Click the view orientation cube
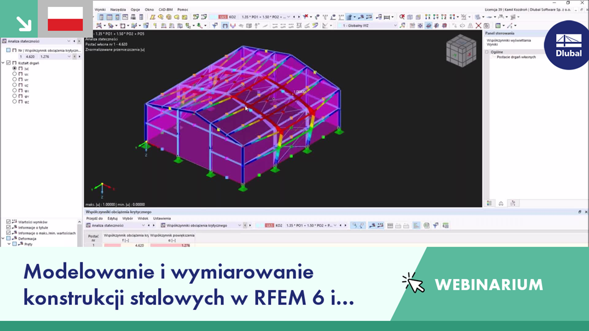589x331 pixels. tap(461, 51)
